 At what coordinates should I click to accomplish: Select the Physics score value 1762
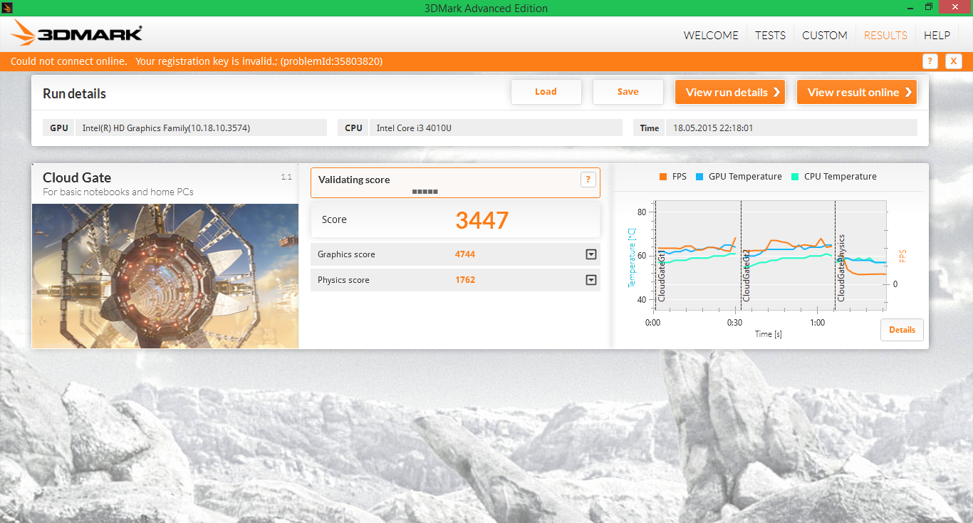click(x=465, y=280)
